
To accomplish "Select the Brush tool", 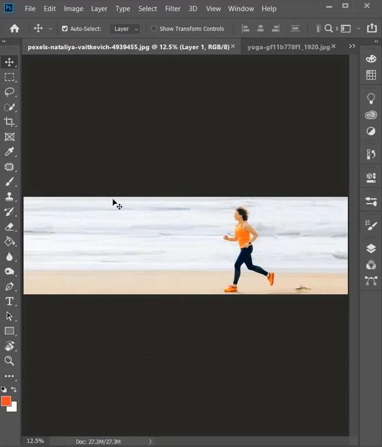I will coord(9,181).
